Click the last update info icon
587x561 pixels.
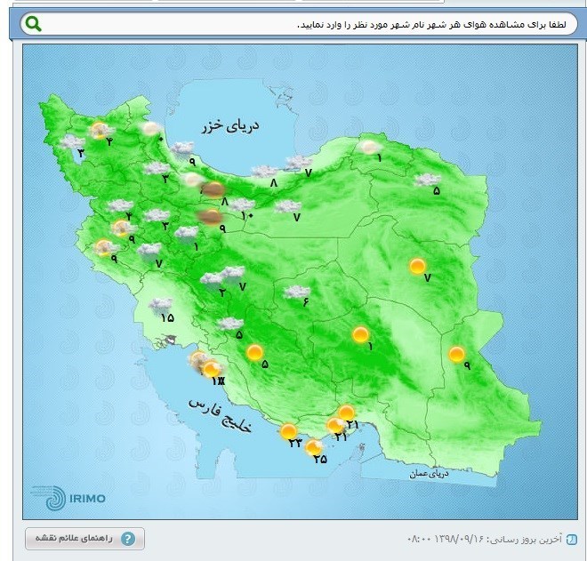click(571, 539)
